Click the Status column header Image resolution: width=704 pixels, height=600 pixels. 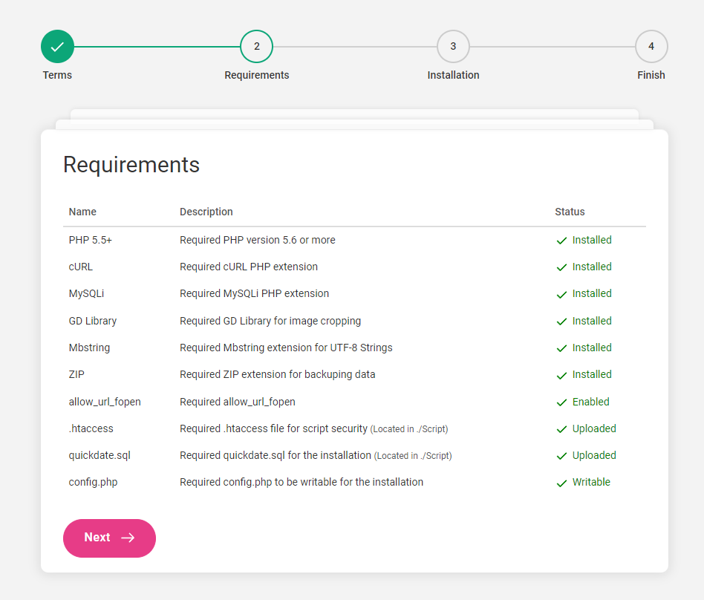coord(570,212)
